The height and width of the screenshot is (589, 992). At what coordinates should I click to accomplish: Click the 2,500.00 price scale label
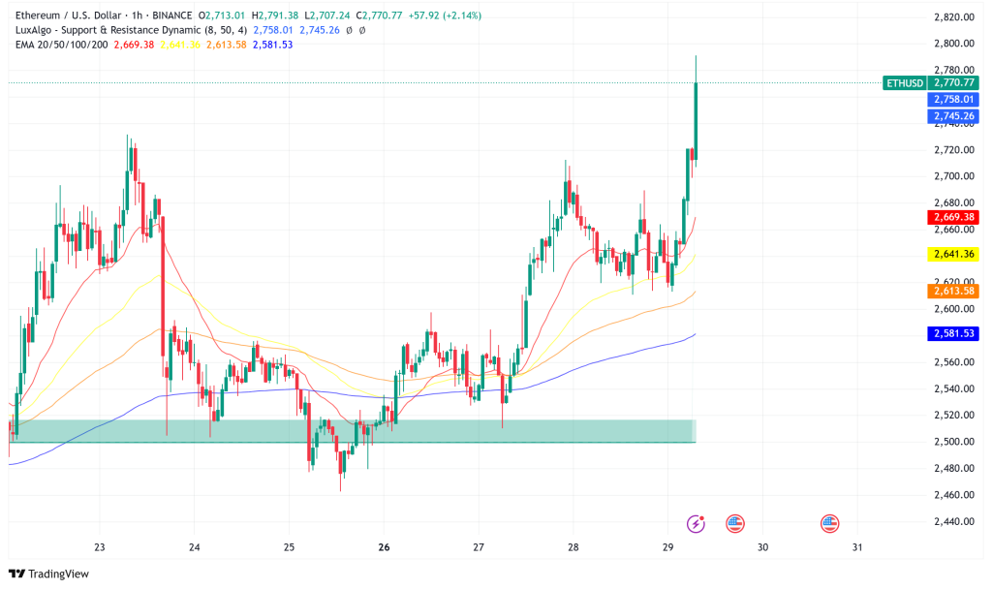tap(954, 442)
